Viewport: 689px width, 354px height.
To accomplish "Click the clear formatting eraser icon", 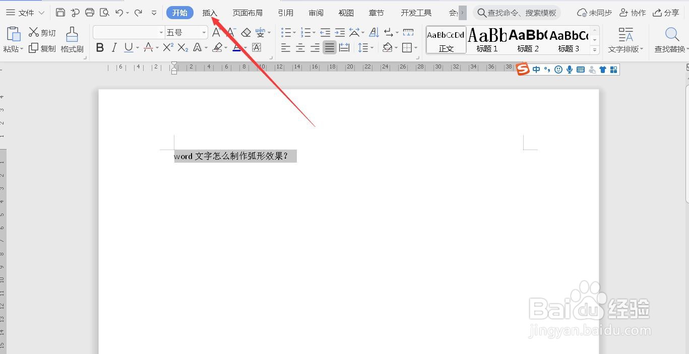I will pyautogui.click(x=246, y=33).
